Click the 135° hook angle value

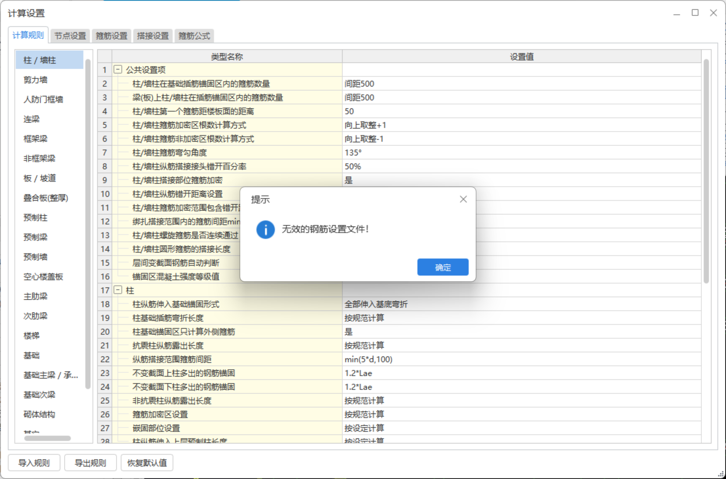coord(522,153)
